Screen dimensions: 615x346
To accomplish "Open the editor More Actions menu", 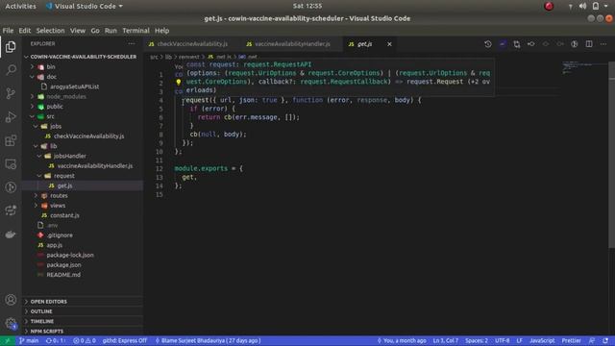I will click(603, 44).
